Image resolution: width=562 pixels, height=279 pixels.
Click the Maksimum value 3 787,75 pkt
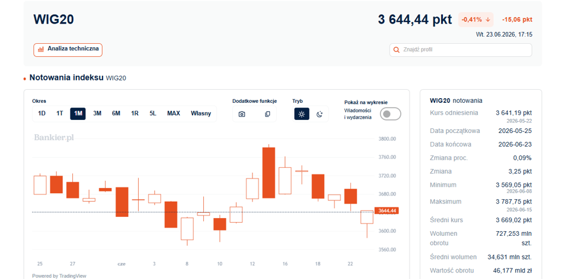513,202
